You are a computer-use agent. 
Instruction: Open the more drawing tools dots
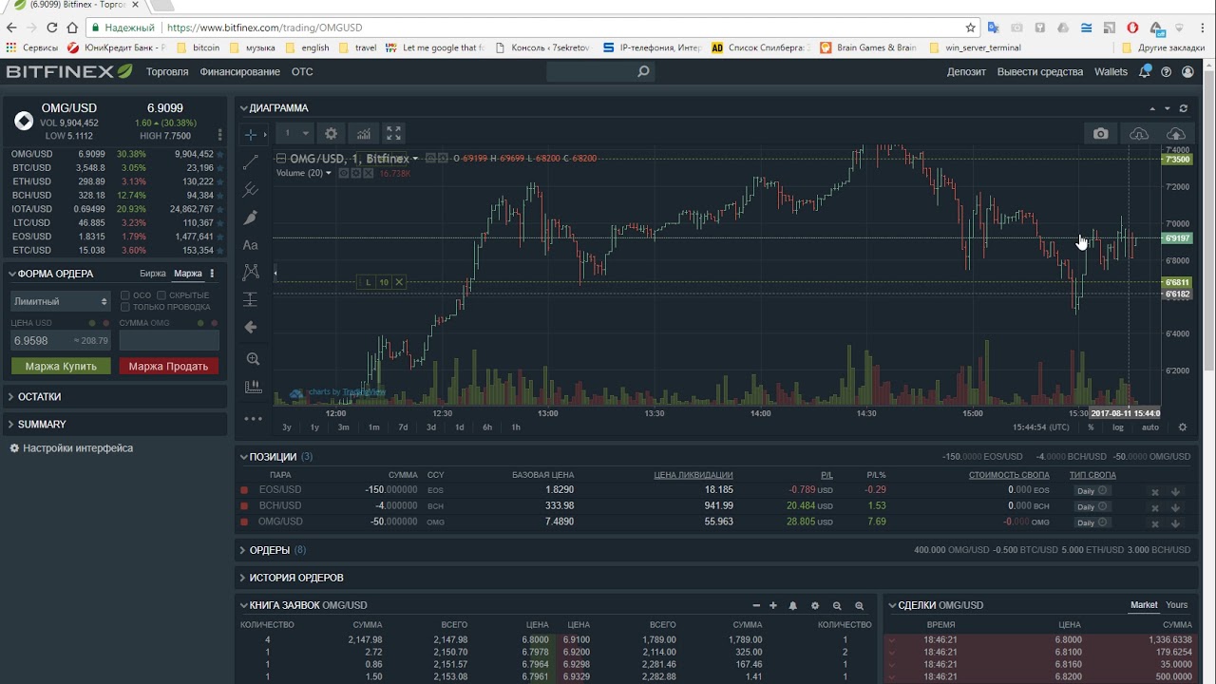tap(253, 418)
